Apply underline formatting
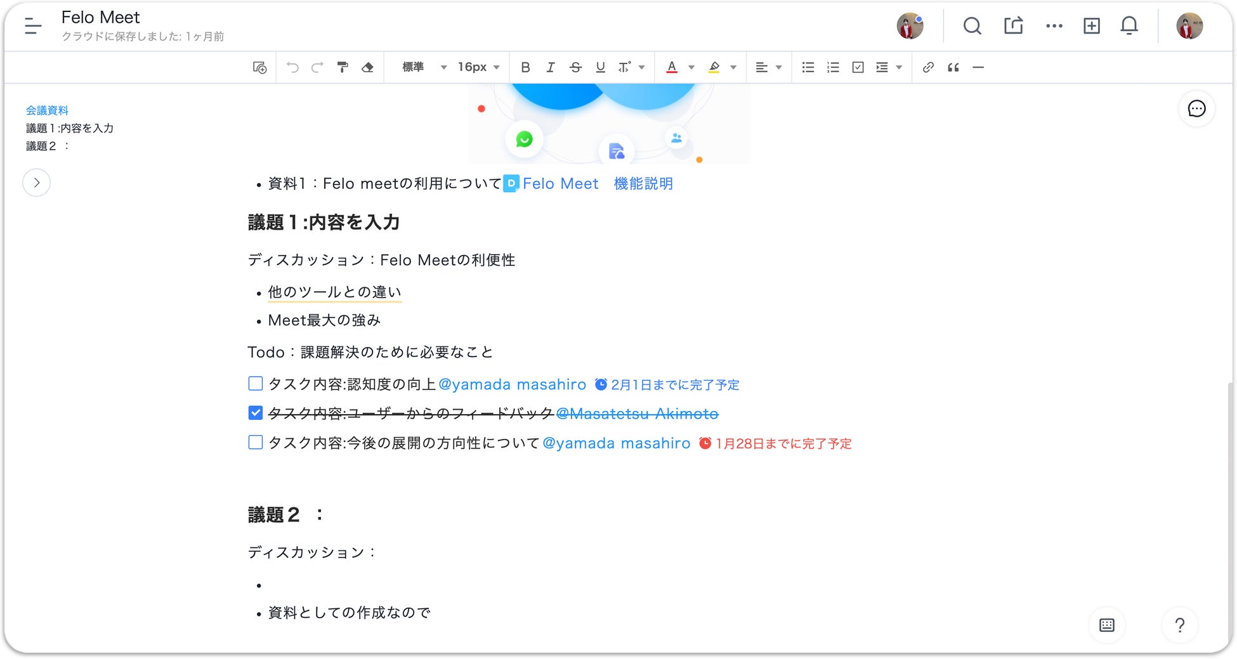 click(600, 67)
